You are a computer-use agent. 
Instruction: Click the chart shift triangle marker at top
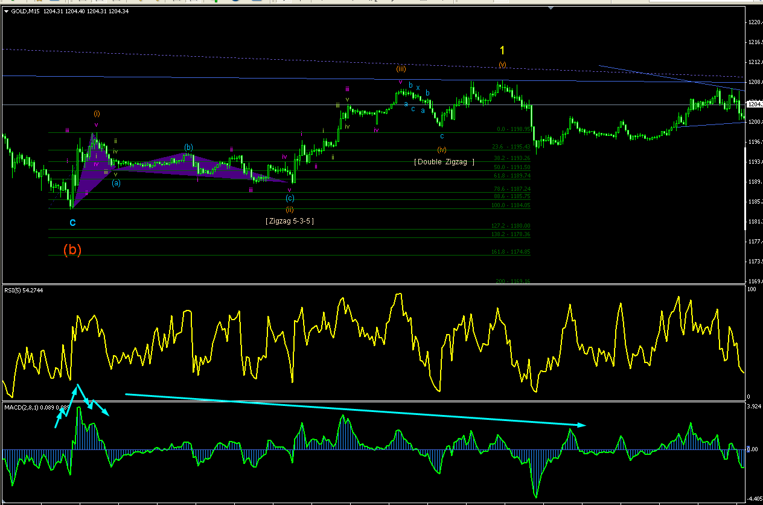[x=550, y=8]
